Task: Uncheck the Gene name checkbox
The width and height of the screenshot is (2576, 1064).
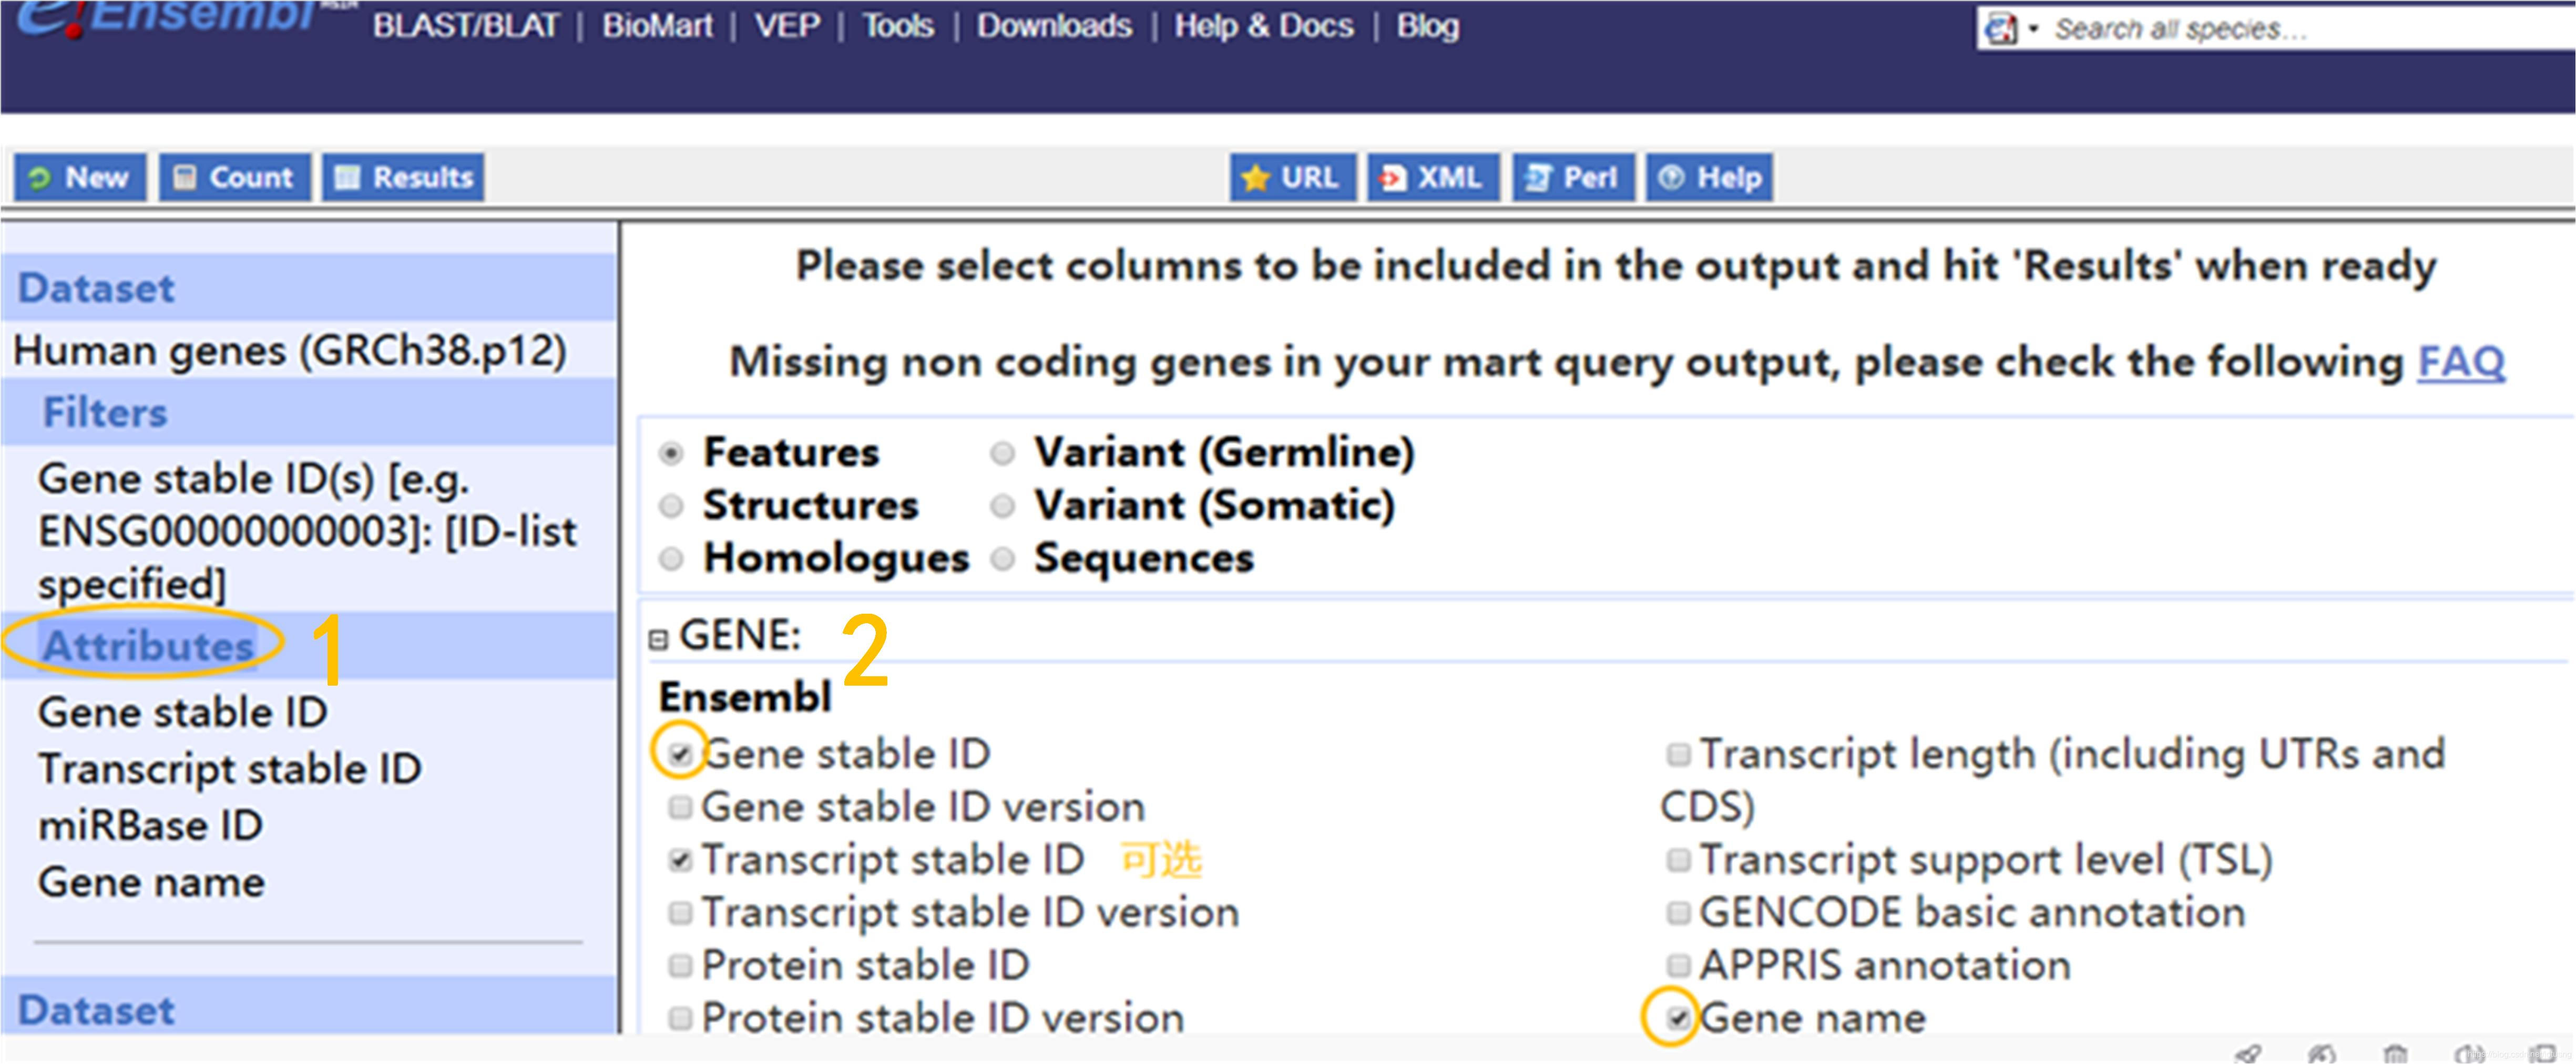Action: tap(1678, 1019)
